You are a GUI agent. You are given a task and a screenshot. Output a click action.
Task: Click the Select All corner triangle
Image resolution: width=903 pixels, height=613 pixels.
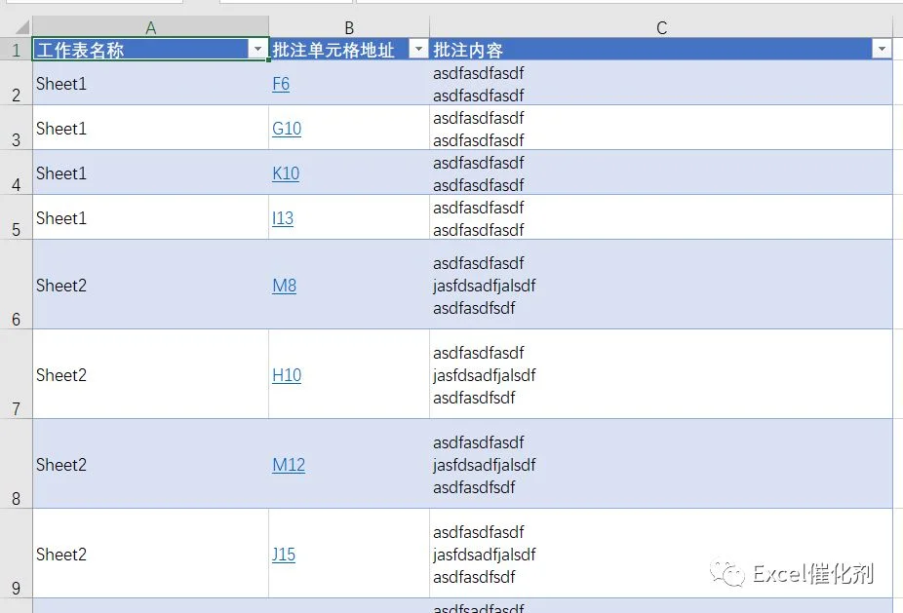21,27
